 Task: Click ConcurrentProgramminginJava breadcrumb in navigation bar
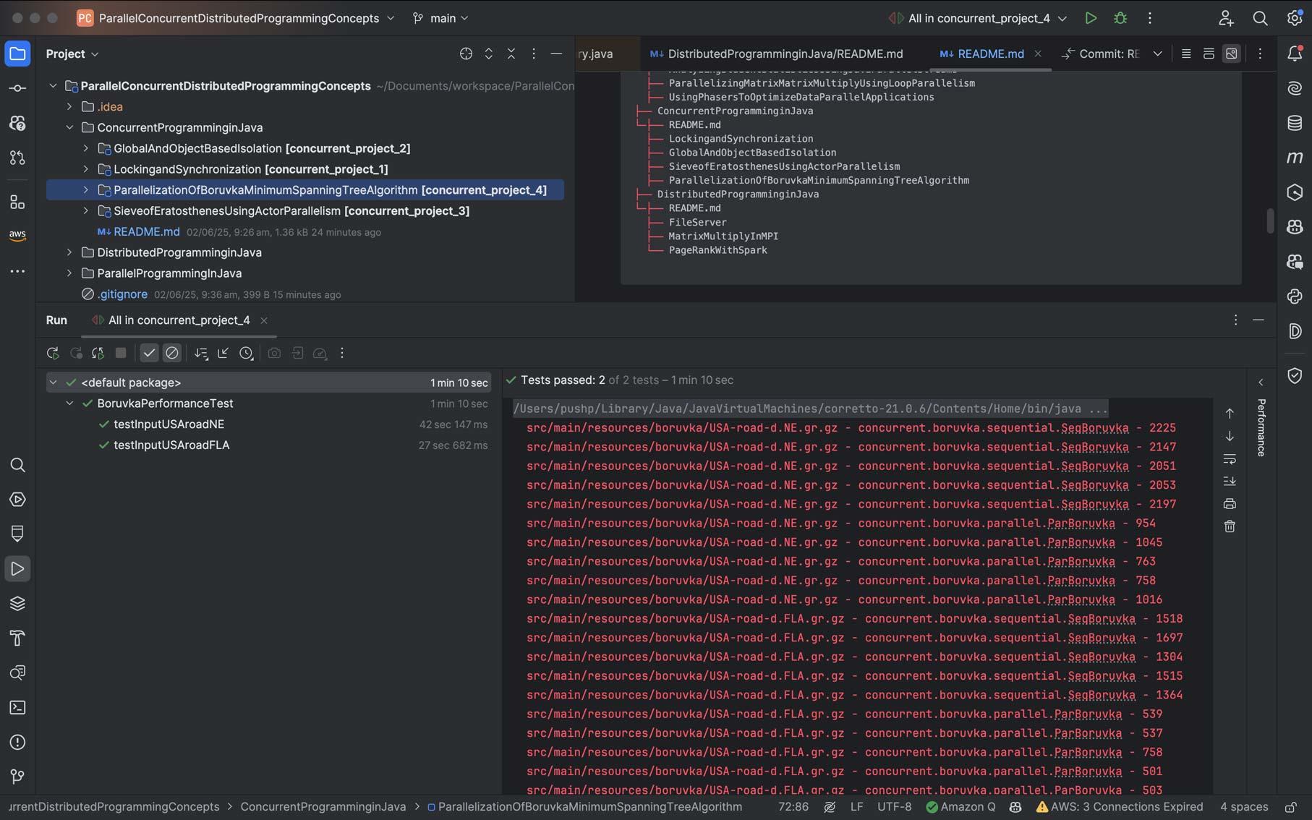323,807
